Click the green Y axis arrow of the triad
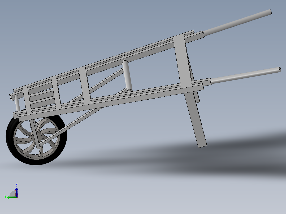This screenshot has width=286, height=214. click(12, 197)
